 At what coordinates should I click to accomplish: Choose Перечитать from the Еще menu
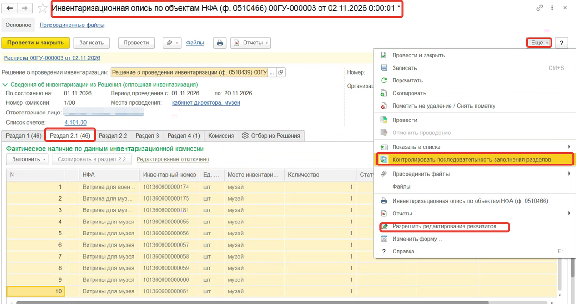(475, 80)
